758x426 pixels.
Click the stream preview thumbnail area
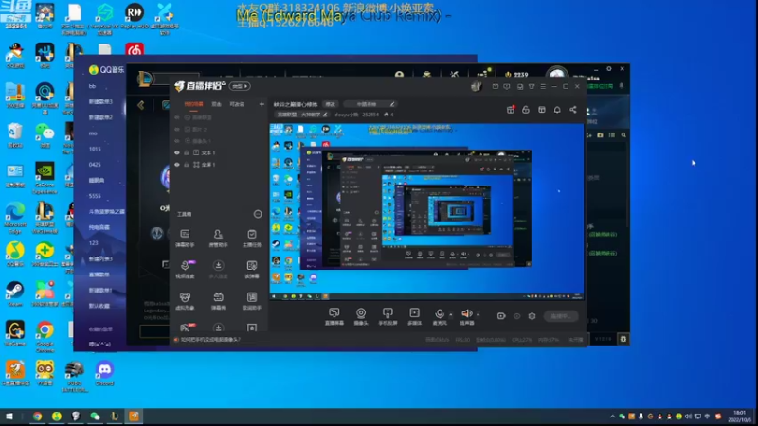click(x=427, y=211)
